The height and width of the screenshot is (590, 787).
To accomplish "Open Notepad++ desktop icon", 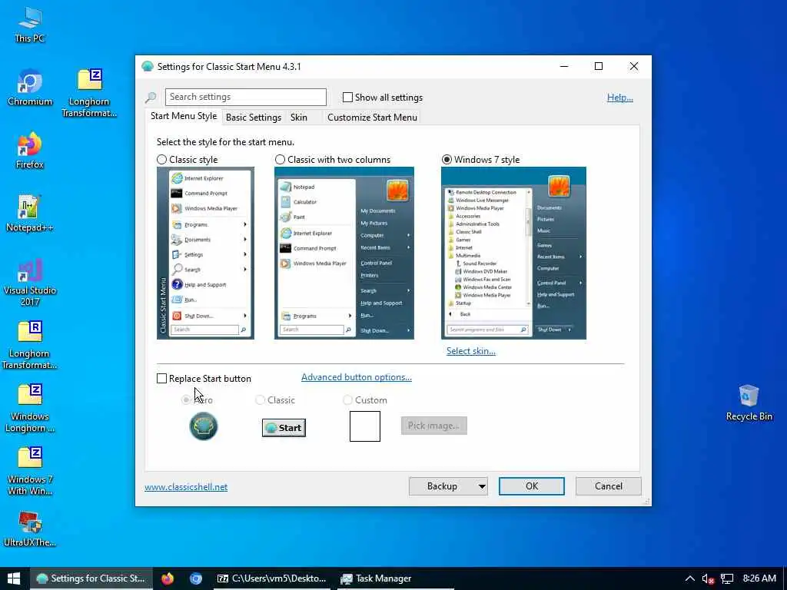I will click(x=30, y=214).
